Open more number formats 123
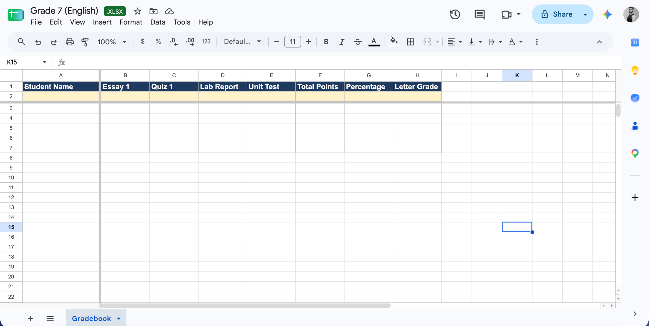Screen dimensions: 649x326 206,41
